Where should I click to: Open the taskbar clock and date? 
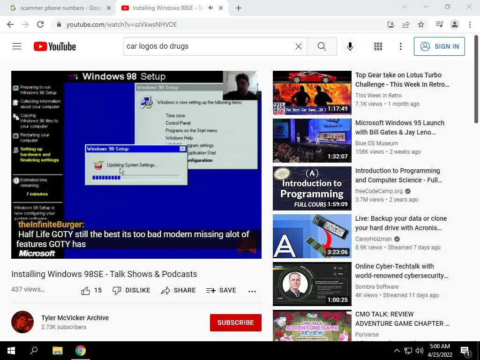click(440, 351)
